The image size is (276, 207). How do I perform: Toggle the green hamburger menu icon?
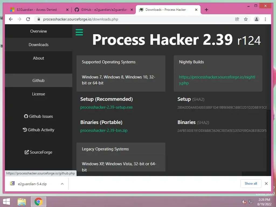79,32
